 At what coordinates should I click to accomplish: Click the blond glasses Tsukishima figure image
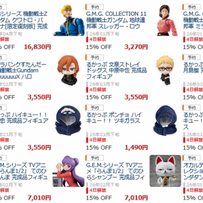[x=165, y=71]
